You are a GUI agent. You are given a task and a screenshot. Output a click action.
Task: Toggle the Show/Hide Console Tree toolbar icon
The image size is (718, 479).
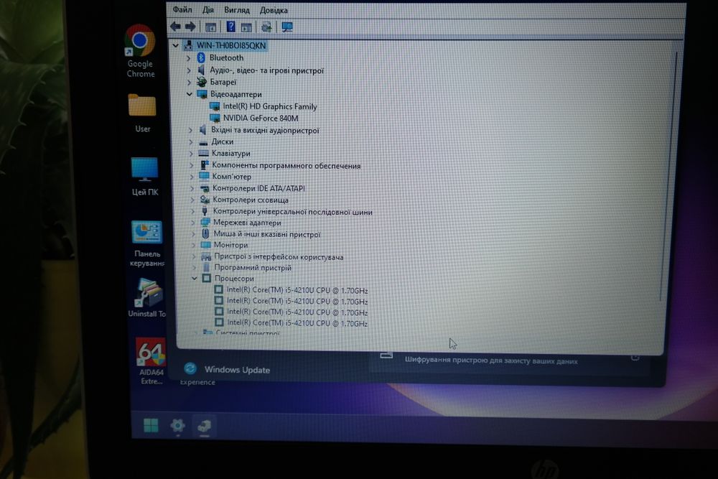pyautogui.click(x=210, y=27)
